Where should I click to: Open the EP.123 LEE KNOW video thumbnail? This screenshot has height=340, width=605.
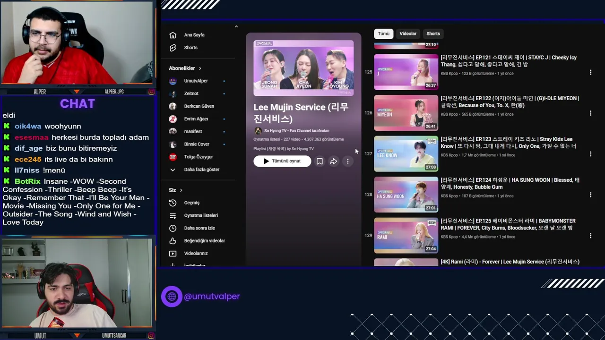406,154
